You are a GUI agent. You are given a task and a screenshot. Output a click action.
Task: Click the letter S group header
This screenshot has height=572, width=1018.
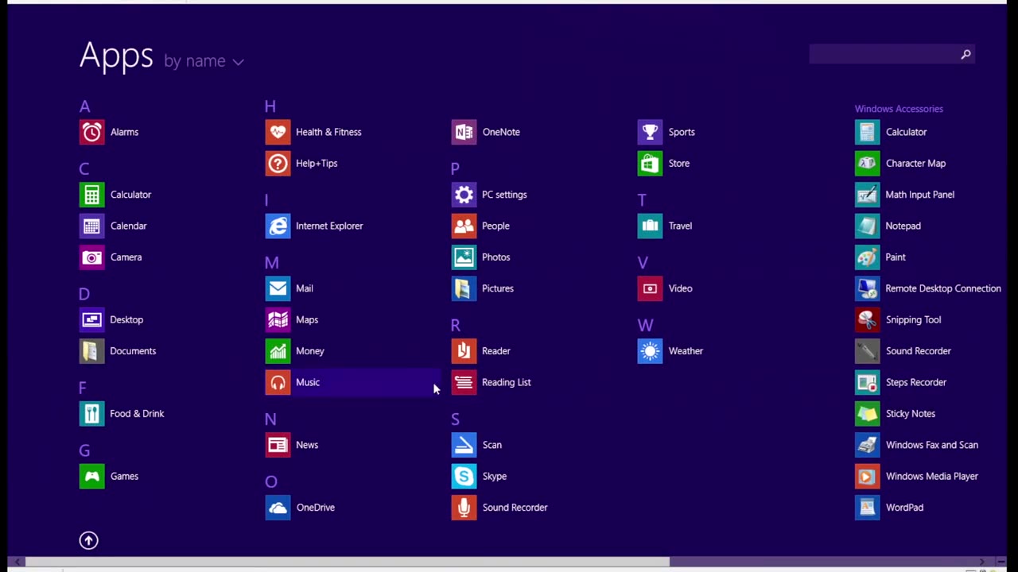[455, 419]
